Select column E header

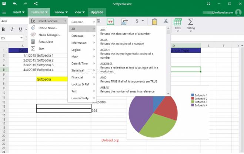pos(208,46)
